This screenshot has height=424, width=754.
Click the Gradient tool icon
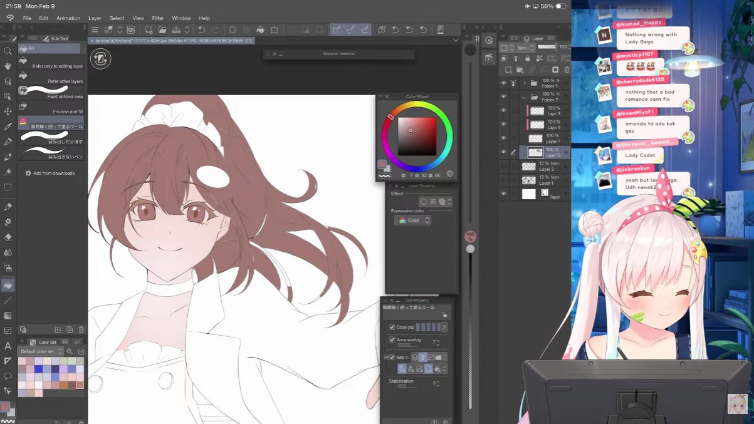[8, 316]
